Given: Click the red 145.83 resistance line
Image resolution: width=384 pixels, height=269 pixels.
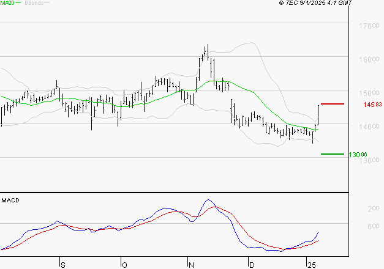Looking at the screenshot, I should 333,104.
